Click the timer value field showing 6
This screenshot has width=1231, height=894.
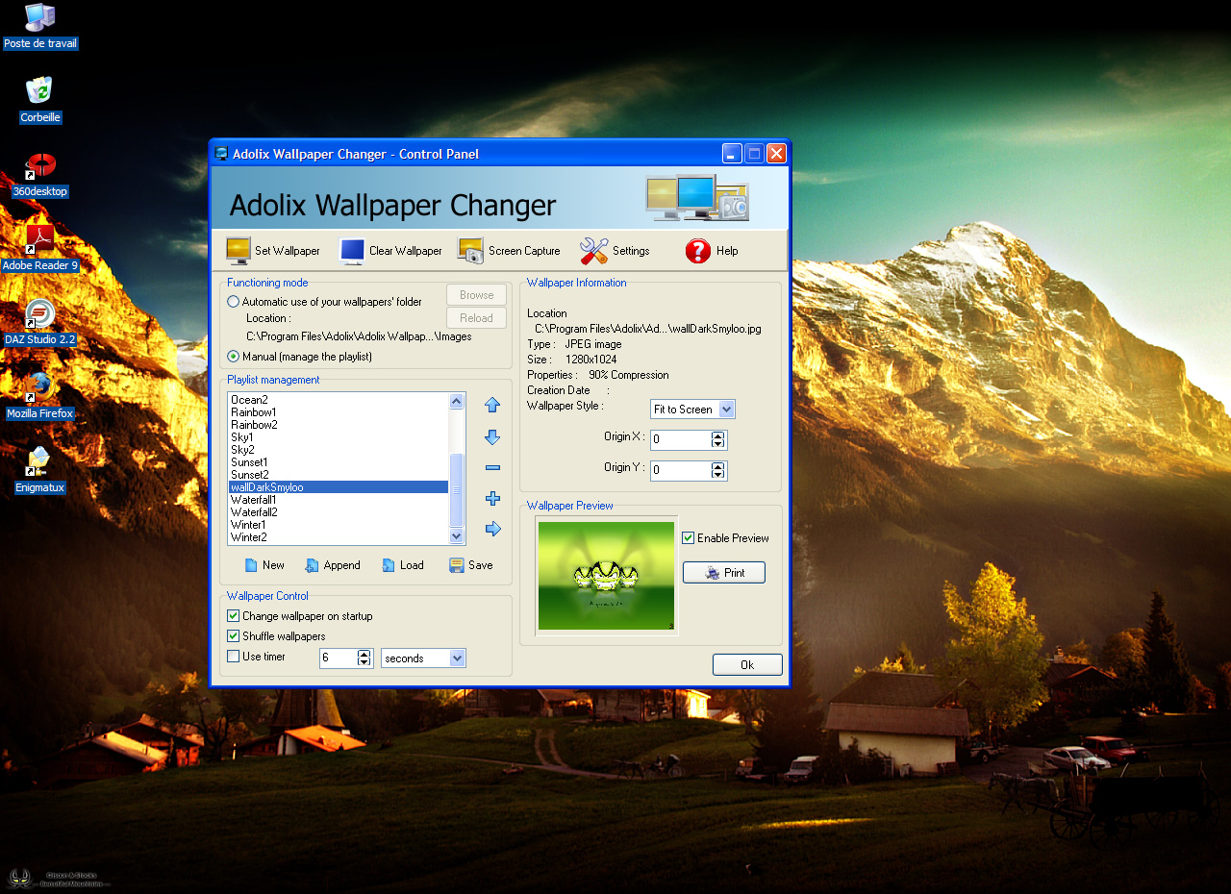coord(339,658)
